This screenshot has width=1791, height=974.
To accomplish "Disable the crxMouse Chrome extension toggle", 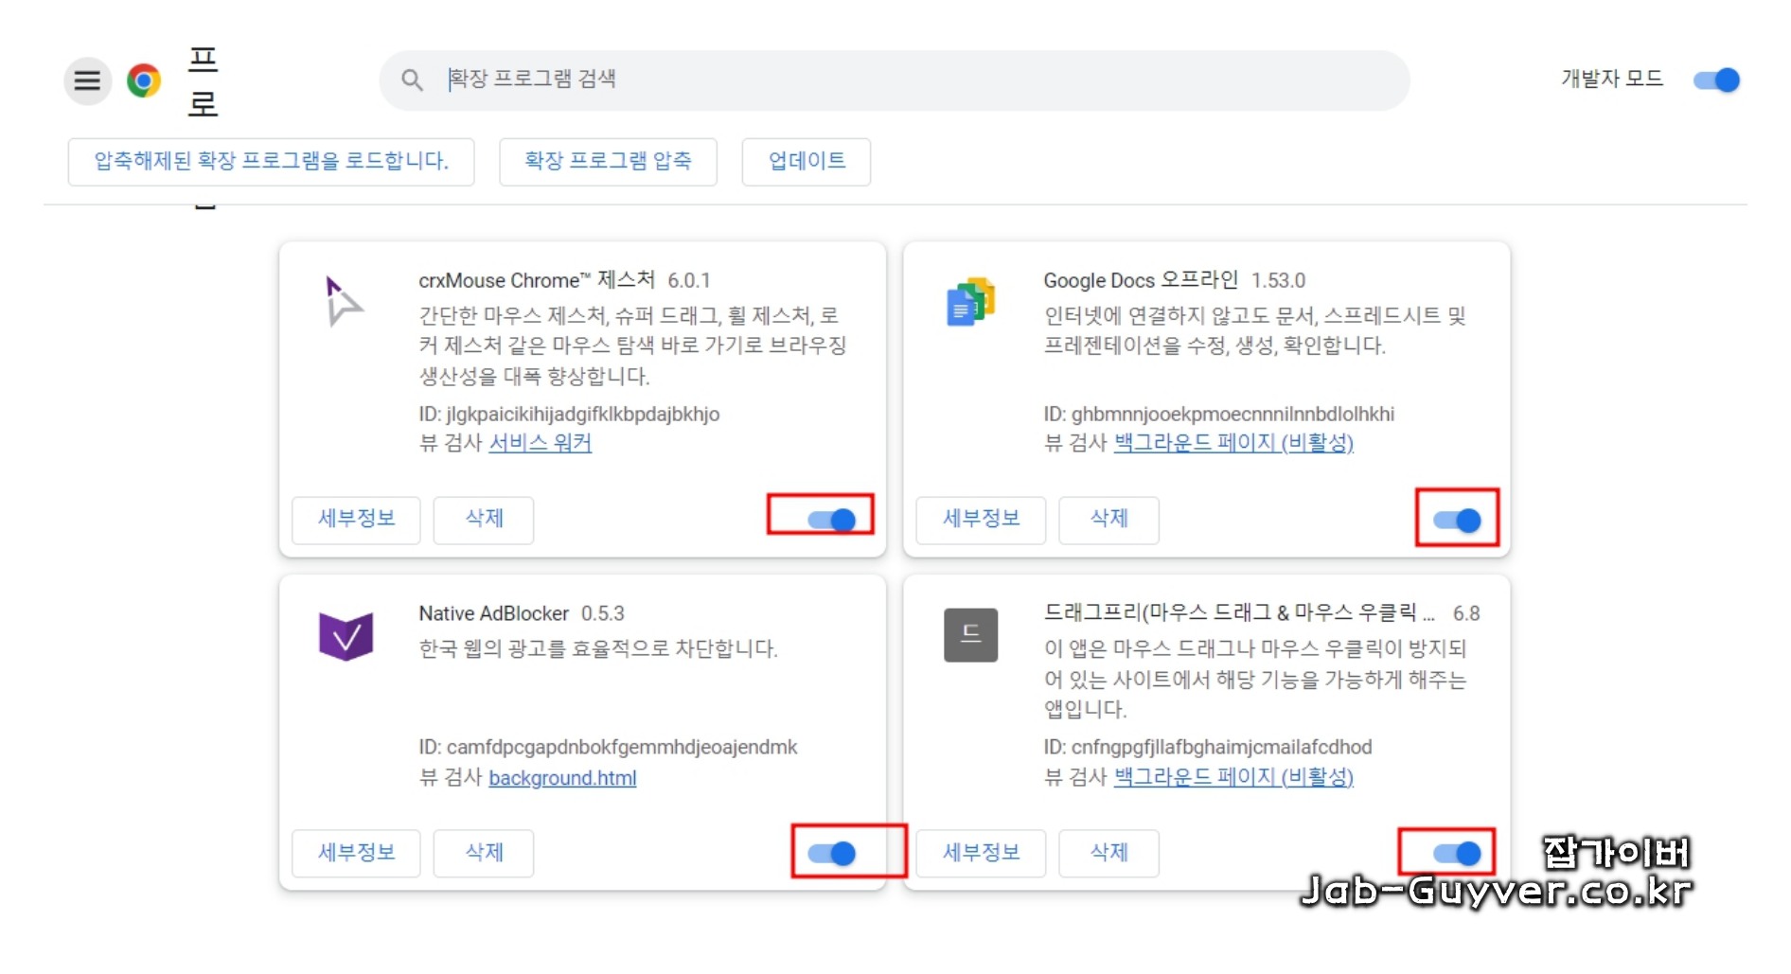I will click(832, 520).
